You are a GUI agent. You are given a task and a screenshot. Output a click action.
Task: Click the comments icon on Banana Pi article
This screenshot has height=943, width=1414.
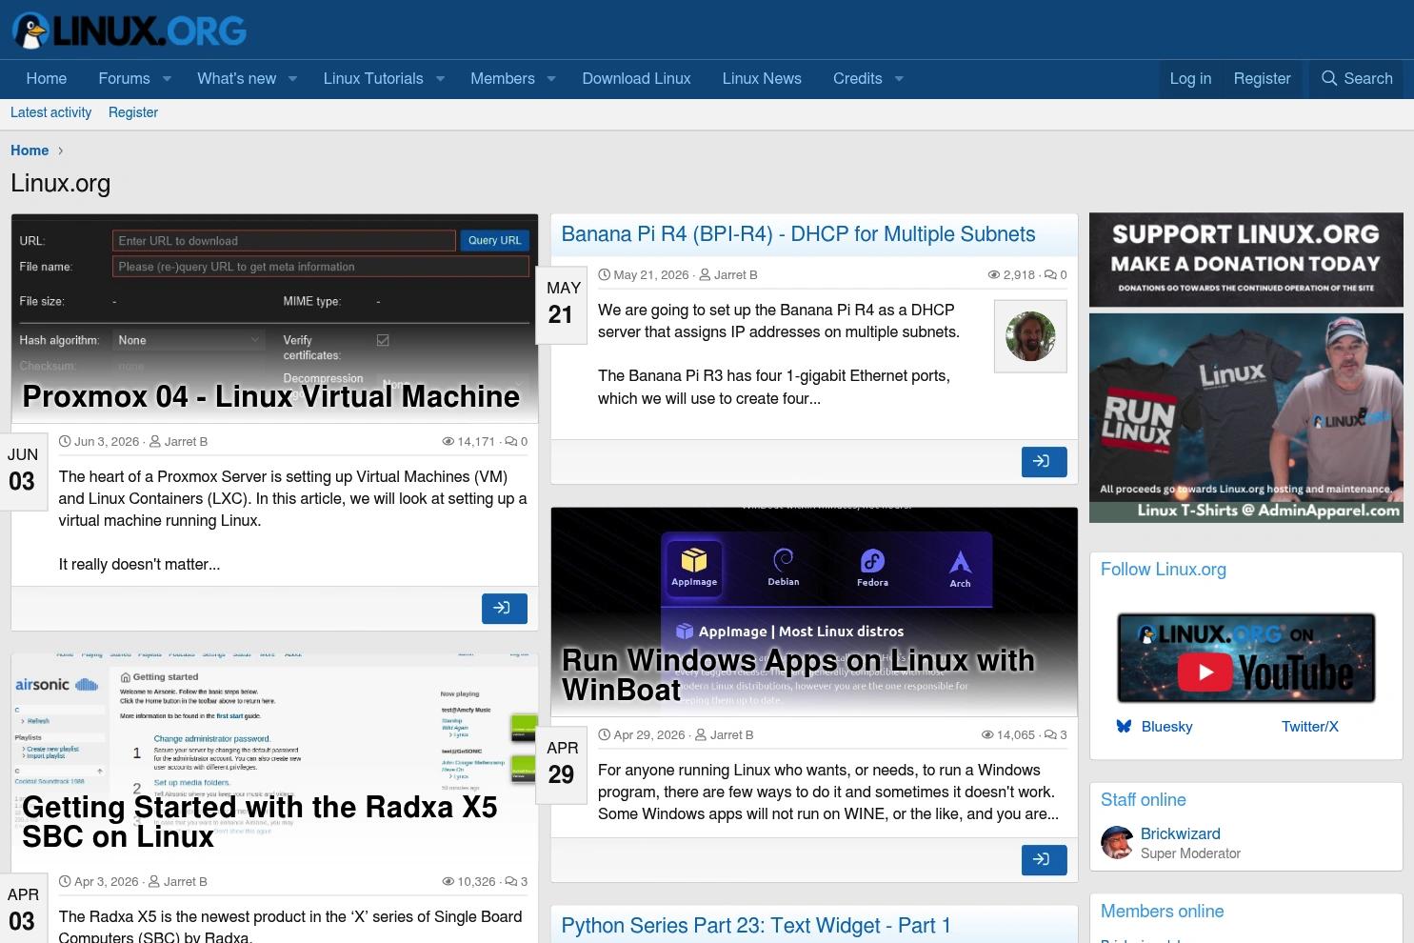click(x=1050, y=275)
